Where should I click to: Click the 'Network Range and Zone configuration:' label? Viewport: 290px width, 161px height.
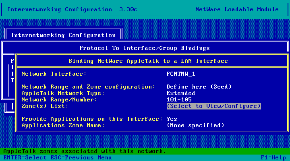pyautogui.click(x=88, y=87)
